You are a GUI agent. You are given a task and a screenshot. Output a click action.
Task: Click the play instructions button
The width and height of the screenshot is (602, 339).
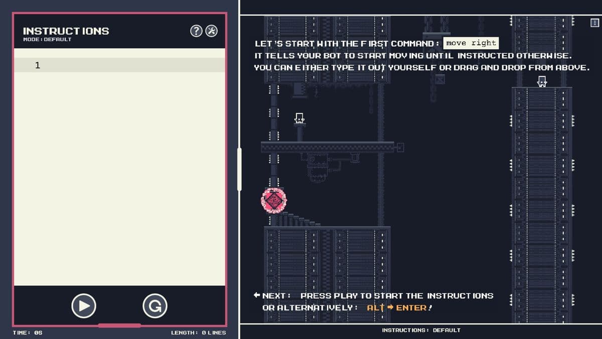pyautogui.click(x=84, y=306)
